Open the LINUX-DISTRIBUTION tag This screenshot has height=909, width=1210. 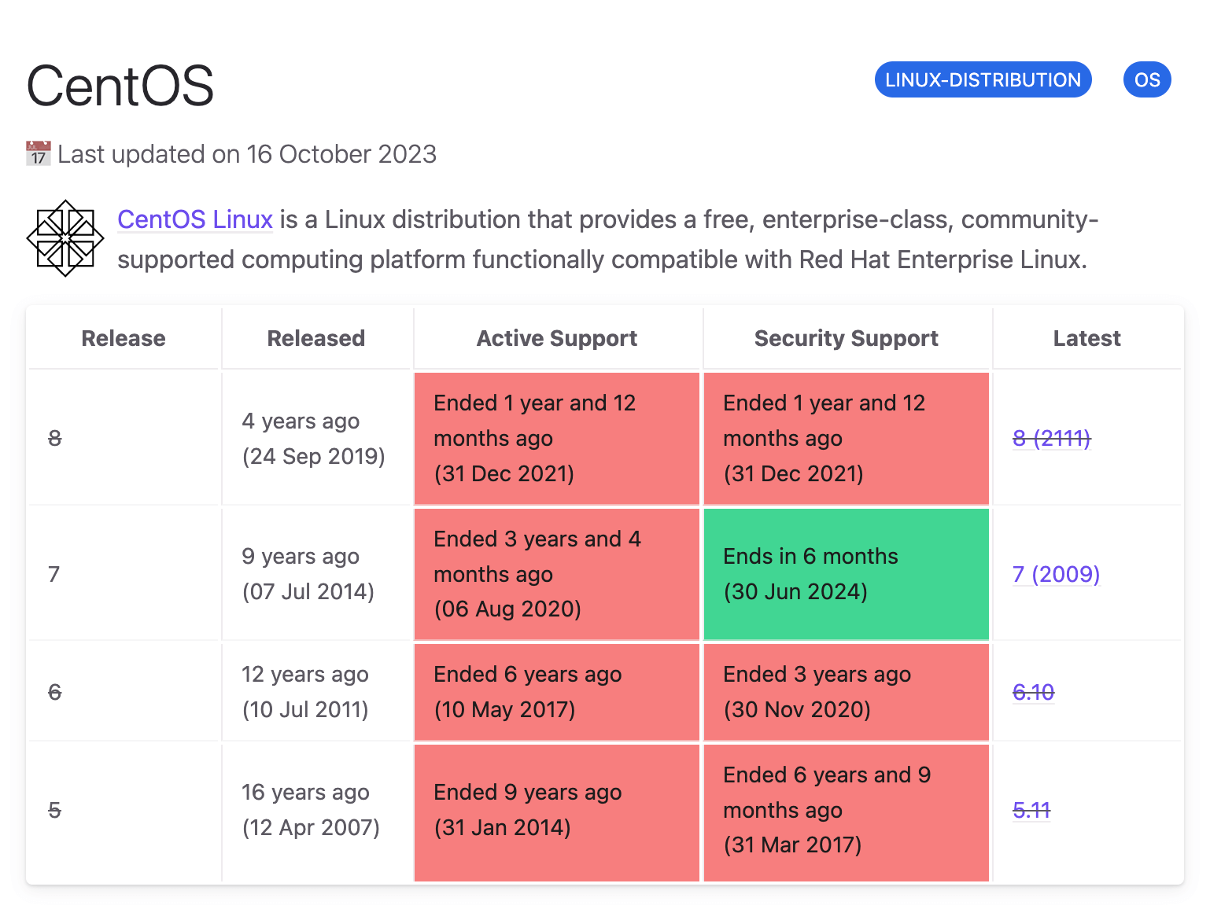click(x=983, y=79)
